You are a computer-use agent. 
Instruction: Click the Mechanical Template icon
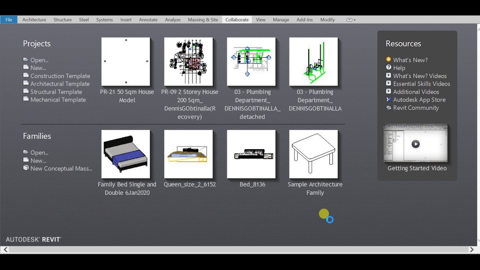[x=26, y=99]
